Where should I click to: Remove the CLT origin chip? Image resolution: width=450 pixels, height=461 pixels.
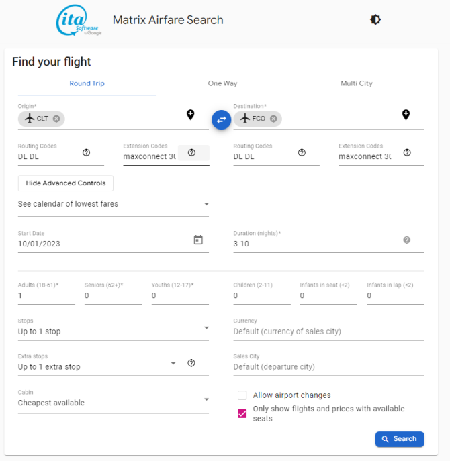coord(56,119)
